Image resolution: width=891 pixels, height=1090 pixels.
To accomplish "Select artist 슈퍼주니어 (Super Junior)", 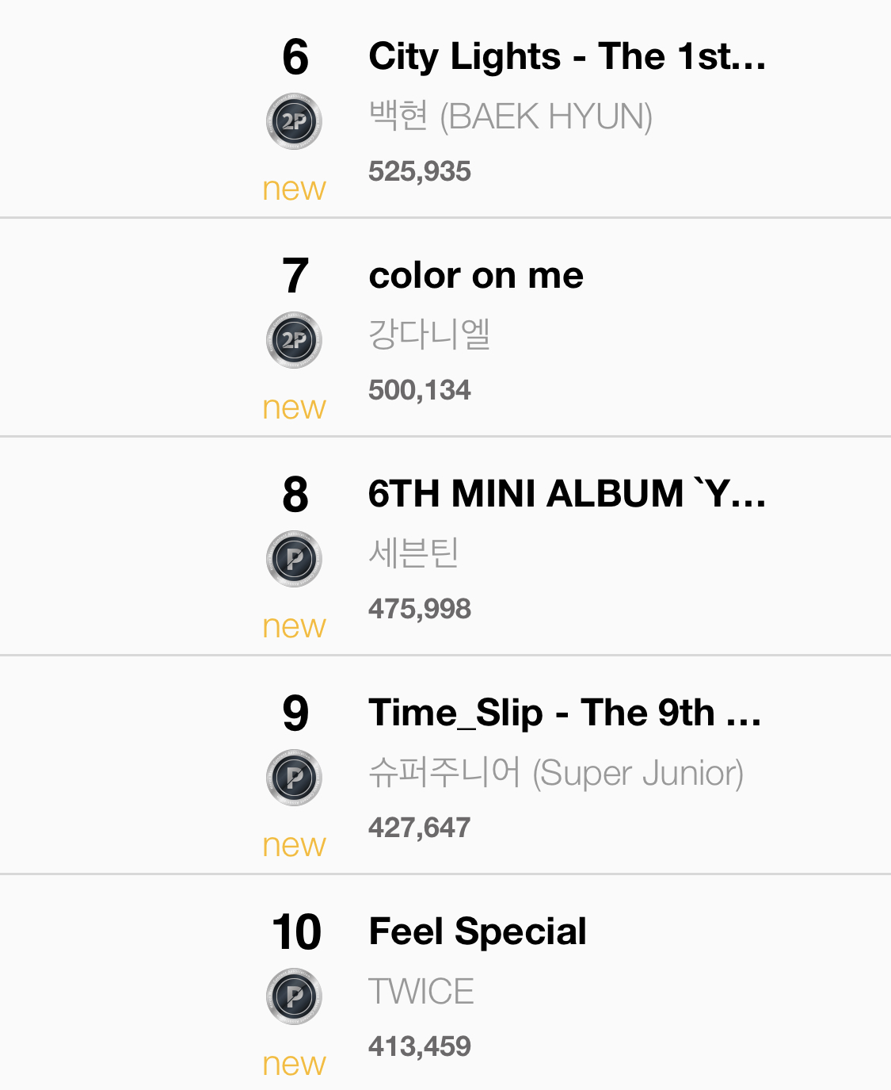I will pos(555,773).
